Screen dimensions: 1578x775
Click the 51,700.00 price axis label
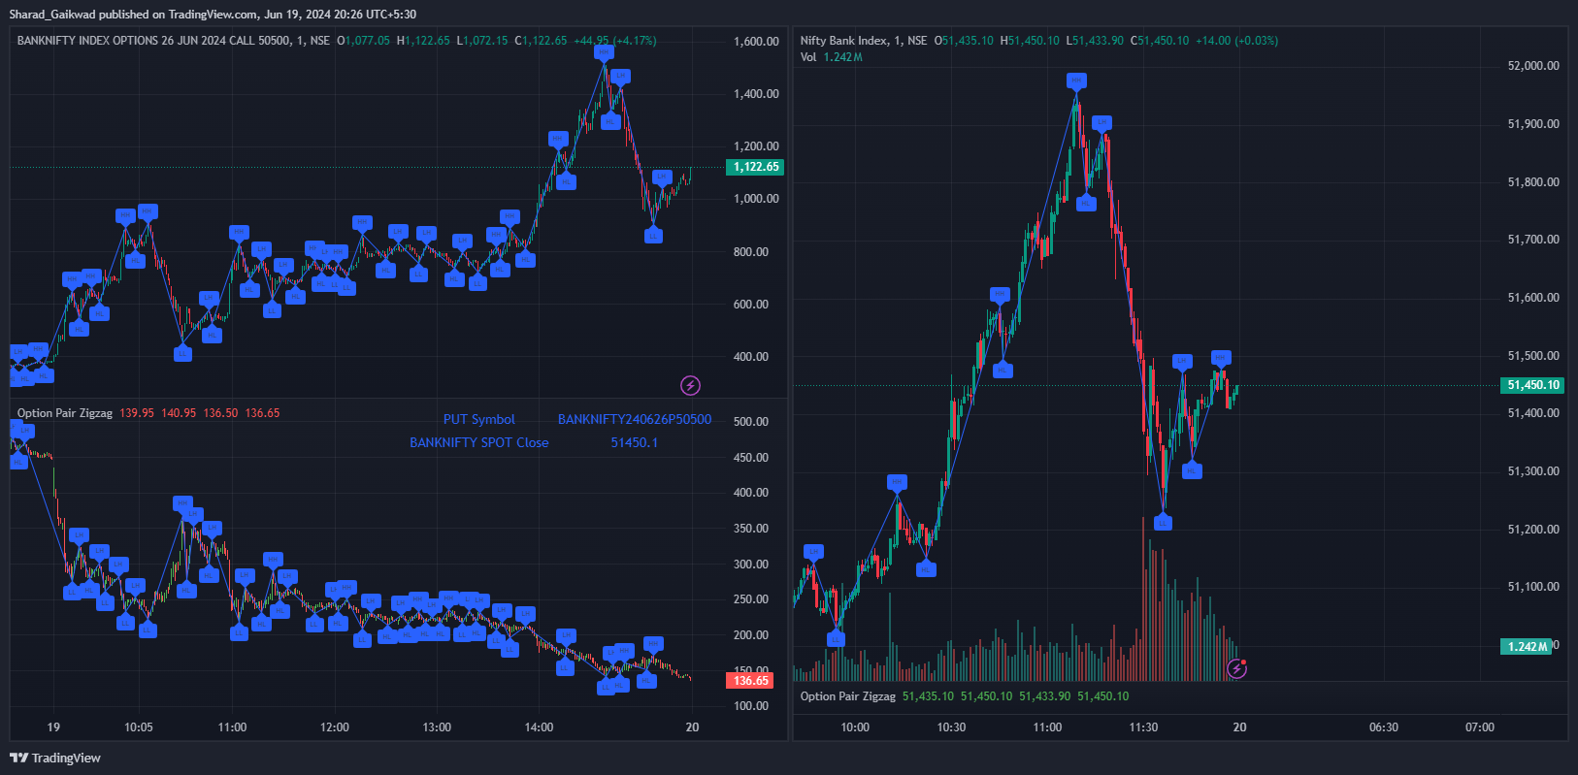(1533, 240)
